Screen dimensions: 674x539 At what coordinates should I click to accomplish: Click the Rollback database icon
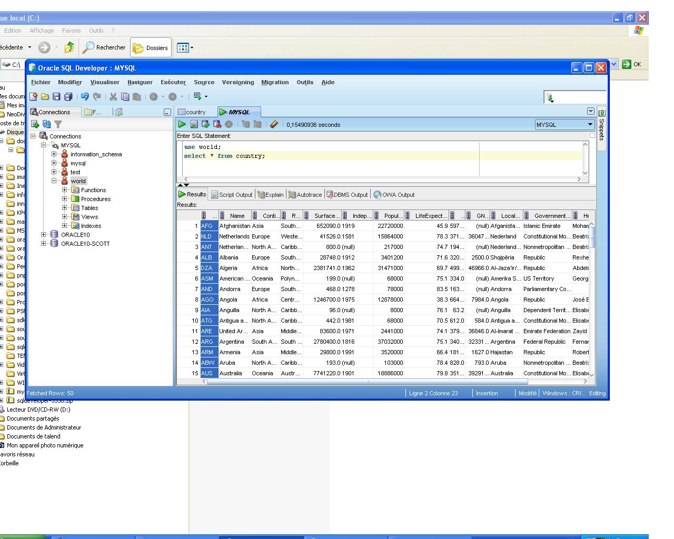point(217,125)
